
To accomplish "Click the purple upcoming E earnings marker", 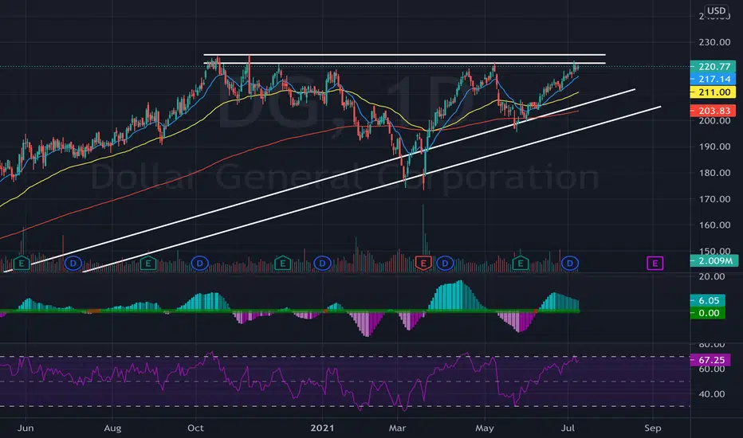I will 655,263.
